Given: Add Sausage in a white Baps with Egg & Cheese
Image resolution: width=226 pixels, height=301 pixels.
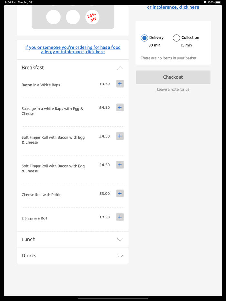Looking at the screenshot, I should pos(120,107).
